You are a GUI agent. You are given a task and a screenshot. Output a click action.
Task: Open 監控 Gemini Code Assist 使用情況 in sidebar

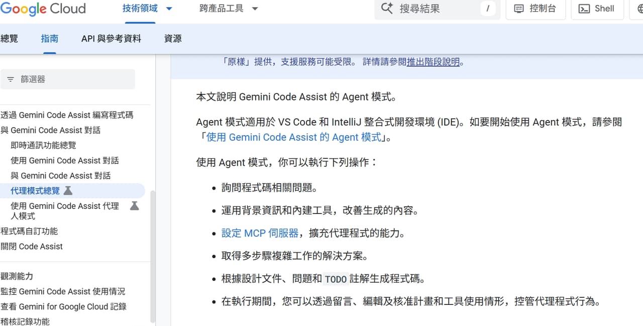pos(63,291)
